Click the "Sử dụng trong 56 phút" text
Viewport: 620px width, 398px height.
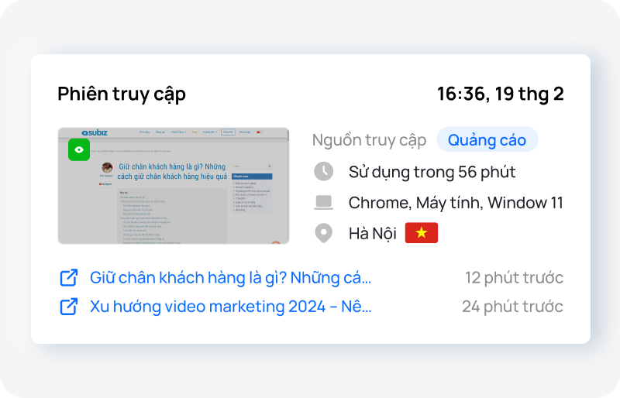[x=432, y=171]
